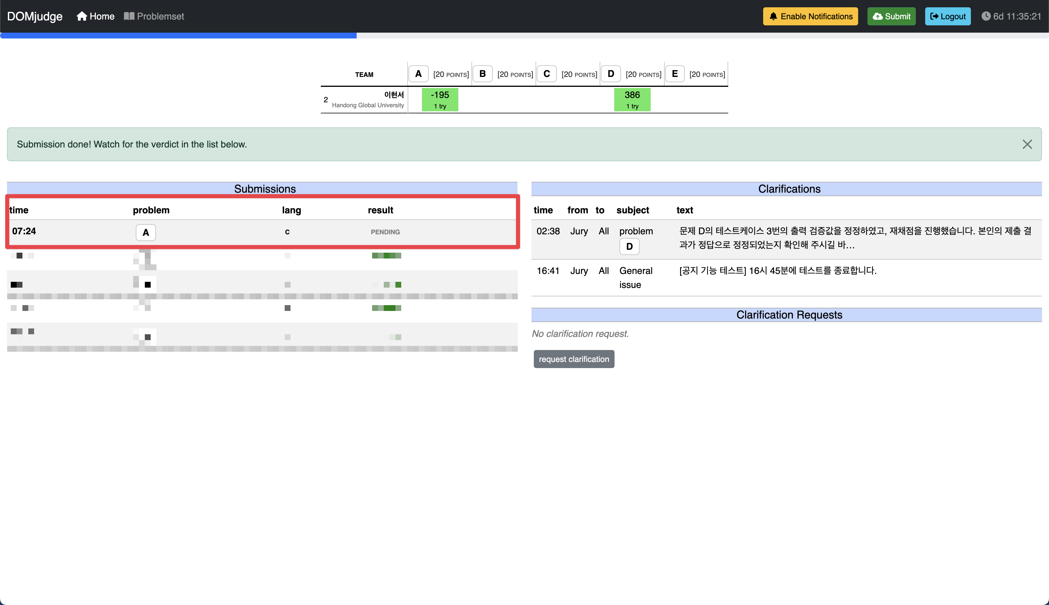
Task: Open the DOMjudge brand link
Action: pos(34,16)
